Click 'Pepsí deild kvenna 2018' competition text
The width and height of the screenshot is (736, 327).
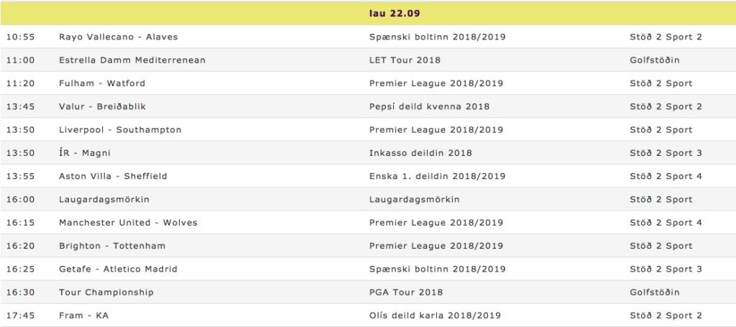430,106
